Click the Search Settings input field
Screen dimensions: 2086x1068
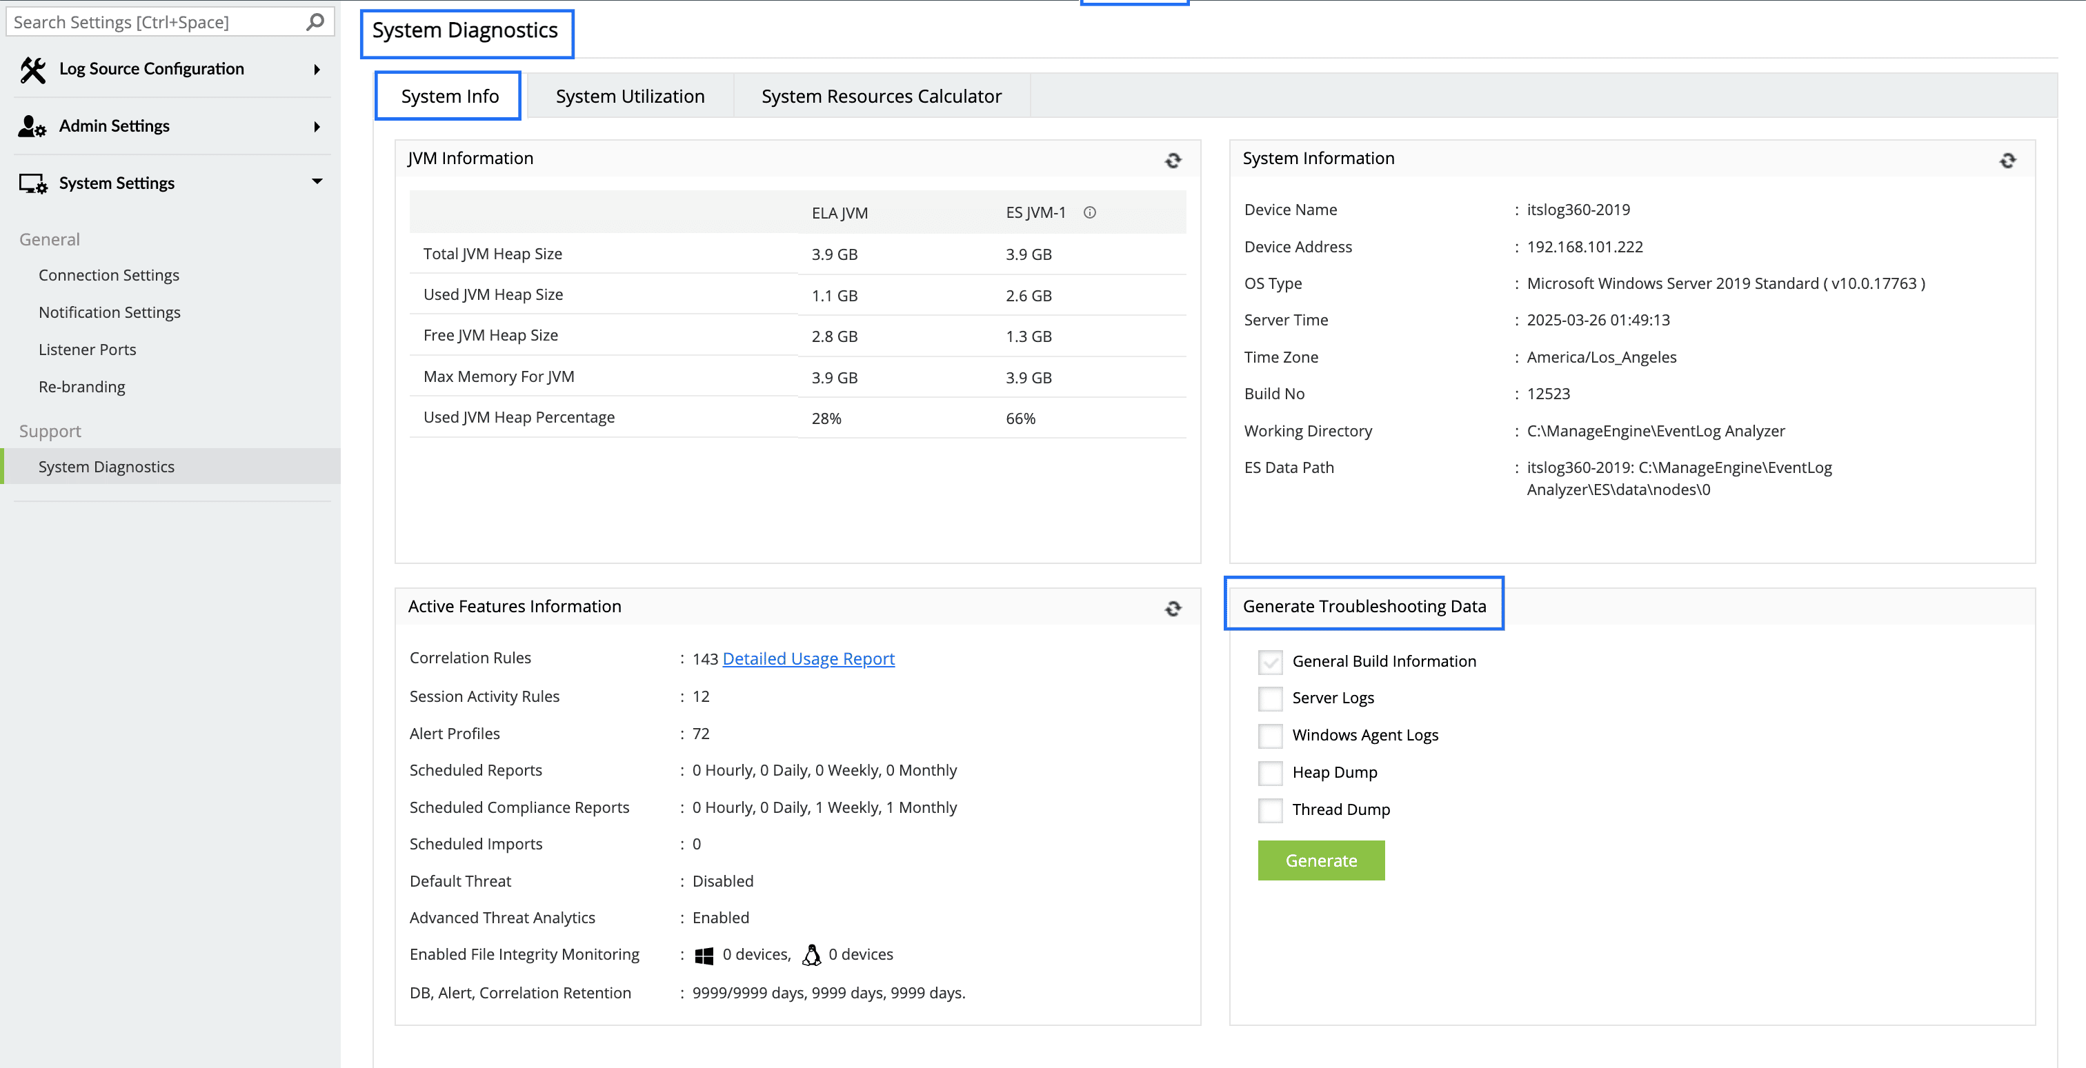[154, 22]
